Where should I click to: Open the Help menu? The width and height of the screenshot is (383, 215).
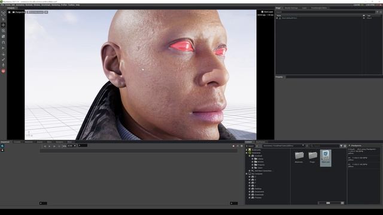78,5
